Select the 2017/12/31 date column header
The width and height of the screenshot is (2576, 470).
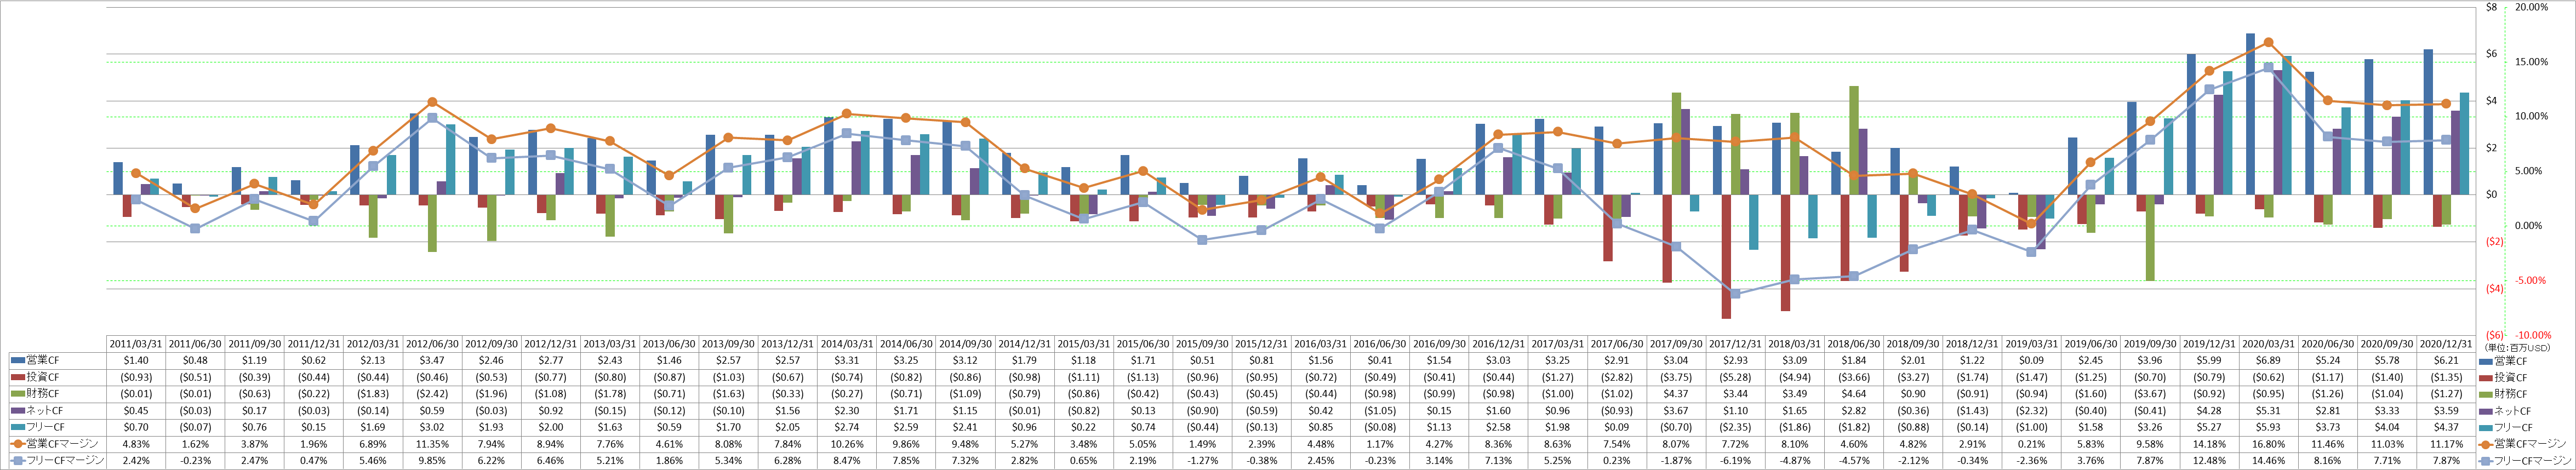pos(1737,343)
